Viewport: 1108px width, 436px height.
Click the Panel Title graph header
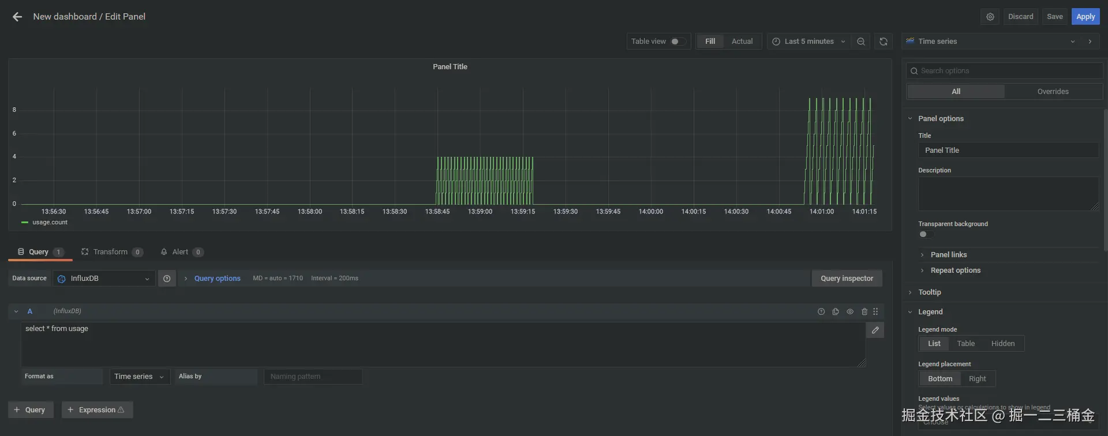point(450,67)
